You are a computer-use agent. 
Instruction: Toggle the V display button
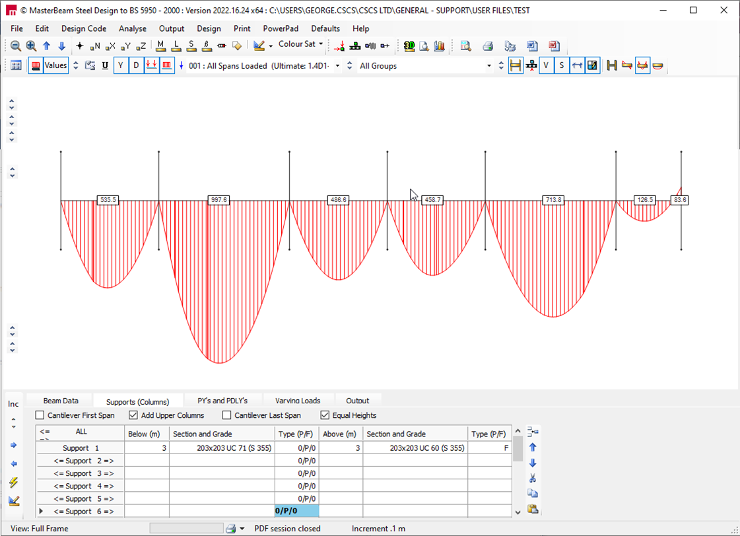(x=546, y=65)
